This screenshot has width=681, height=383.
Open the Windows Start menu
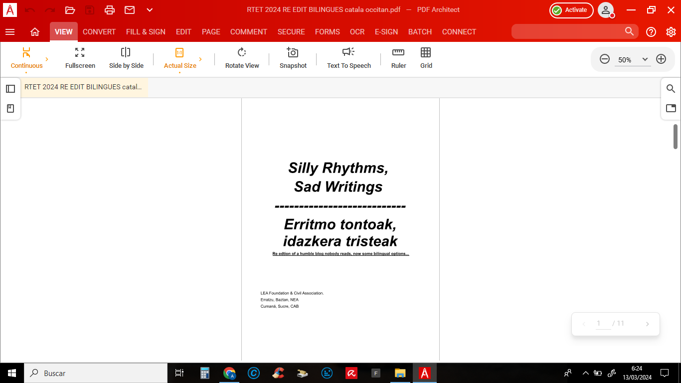pos(12,373)
